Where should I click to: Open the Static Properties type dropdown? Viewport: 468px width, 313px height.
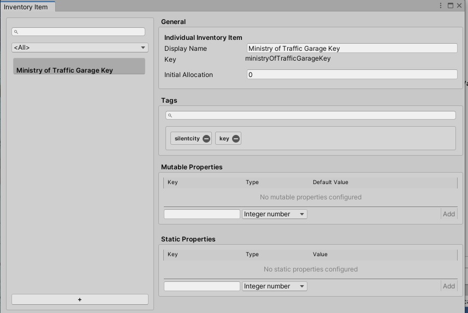[274, 286]
